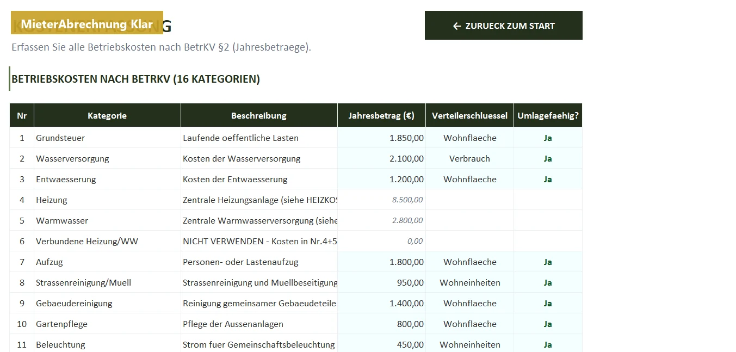Select the Jahresbetrag (€) column header
Image resolution: width=736 pixels, height=352 pixels.
point(381,115)
